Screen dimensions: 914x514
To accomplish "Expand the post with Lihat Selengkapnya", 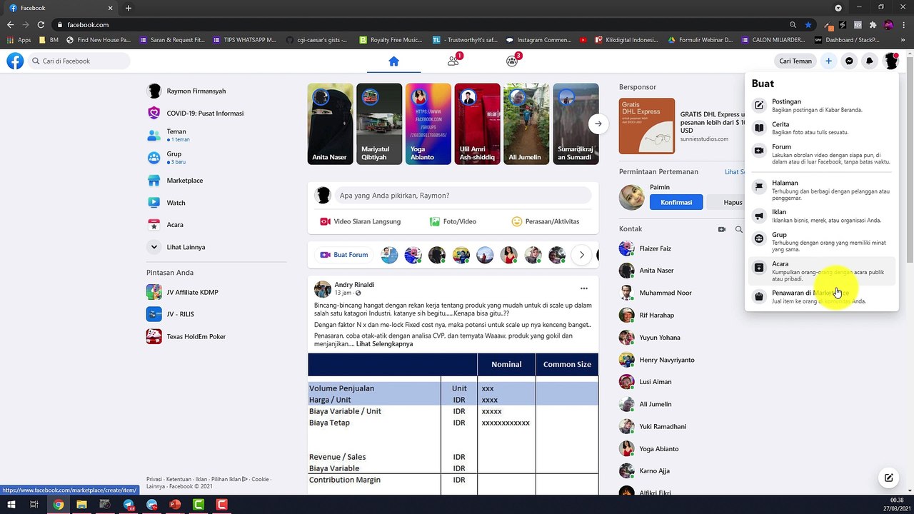I will pos(384,343).
